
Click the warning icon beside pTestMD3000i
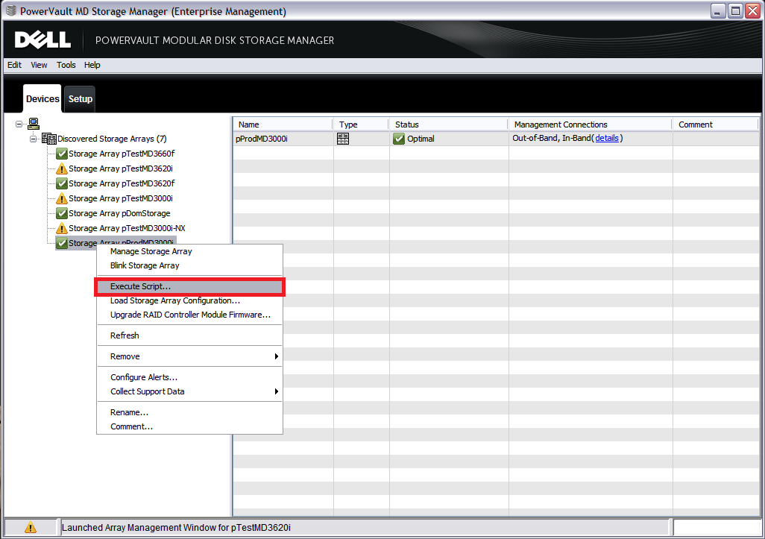(x=62, y=198)
